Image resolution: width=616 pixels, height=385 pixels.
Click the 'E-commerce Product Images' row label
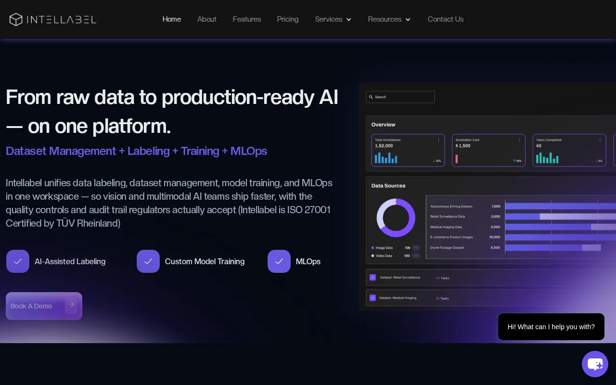[451, 237]
